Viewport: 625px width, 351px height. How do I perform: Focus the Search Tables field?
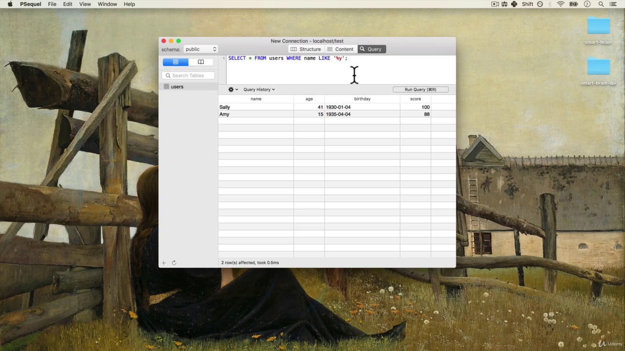click(188, 76)
